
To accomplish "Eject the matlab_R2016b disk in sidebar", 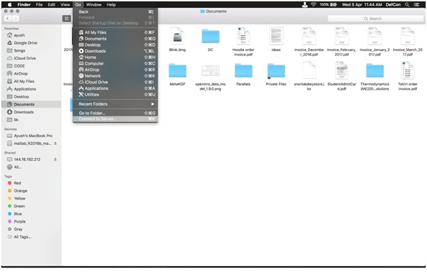I will (56, 144).
